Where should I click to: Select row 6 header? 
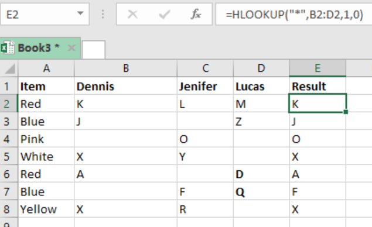[9, 174]
